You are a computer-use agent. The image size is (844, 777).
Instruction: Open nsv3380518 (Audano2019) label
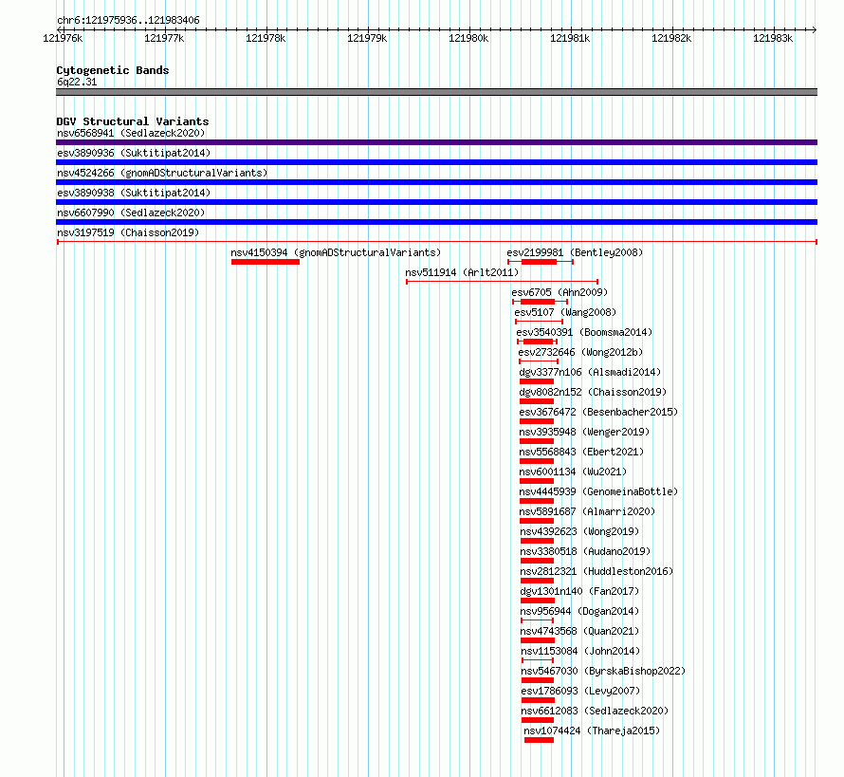tap(585, 551)
